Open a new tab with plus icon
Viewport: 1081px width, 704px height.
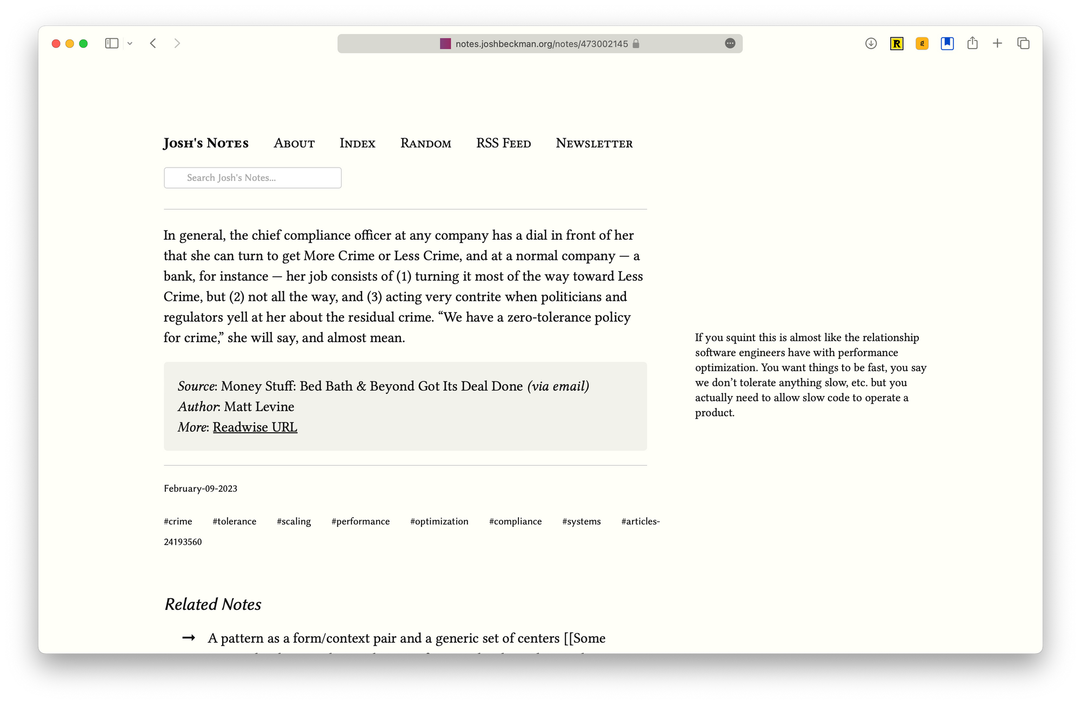pyautogui.click(x=997, y=43)
